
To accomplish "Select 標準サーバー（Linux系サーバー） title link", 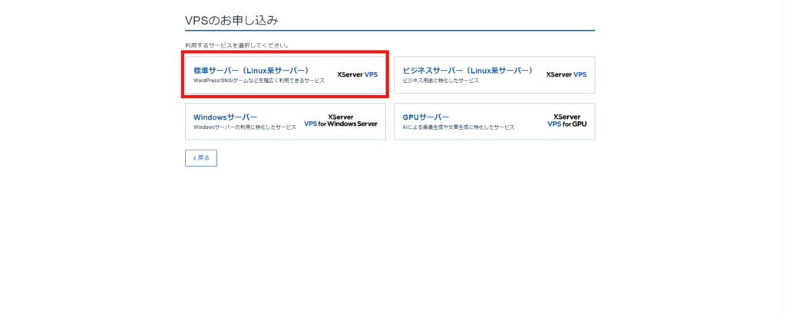I will click(x=251, y=70).
